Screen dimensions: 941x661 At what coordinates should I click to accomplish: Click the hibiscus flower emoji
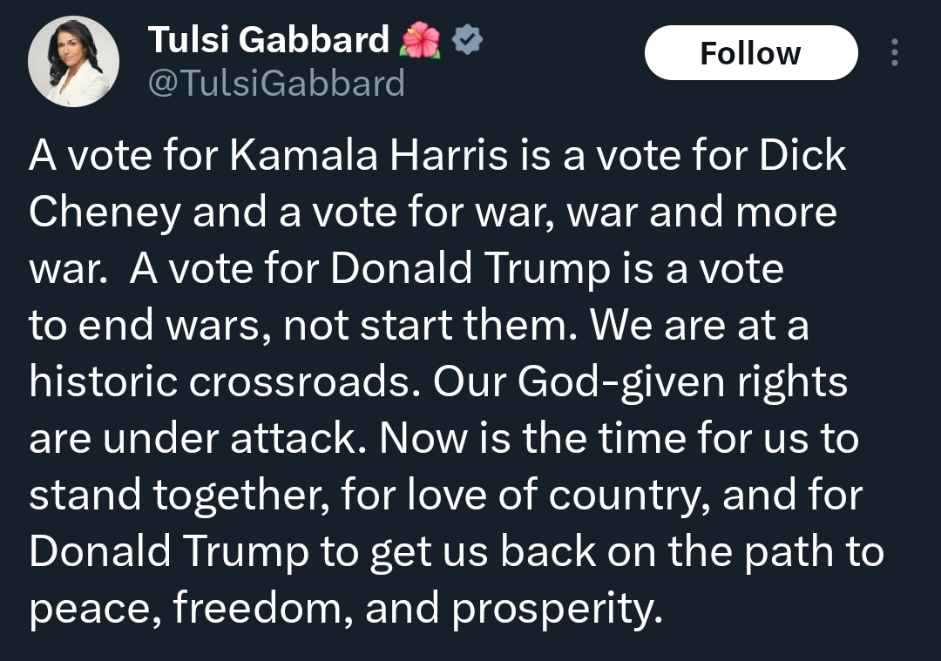click(x=420, y=40)
